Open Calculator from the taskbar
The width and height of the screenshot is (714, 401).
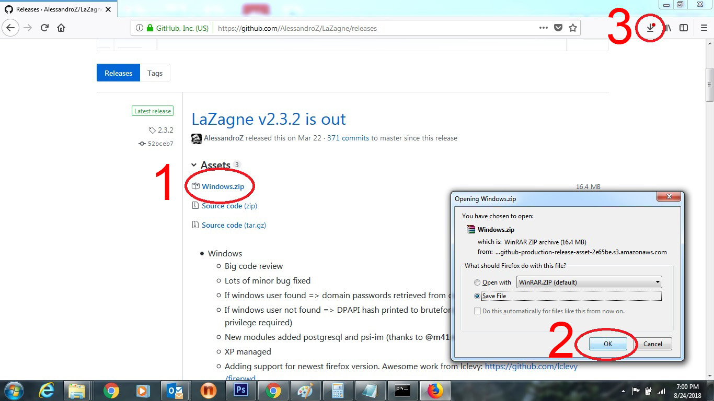point(338,391)
